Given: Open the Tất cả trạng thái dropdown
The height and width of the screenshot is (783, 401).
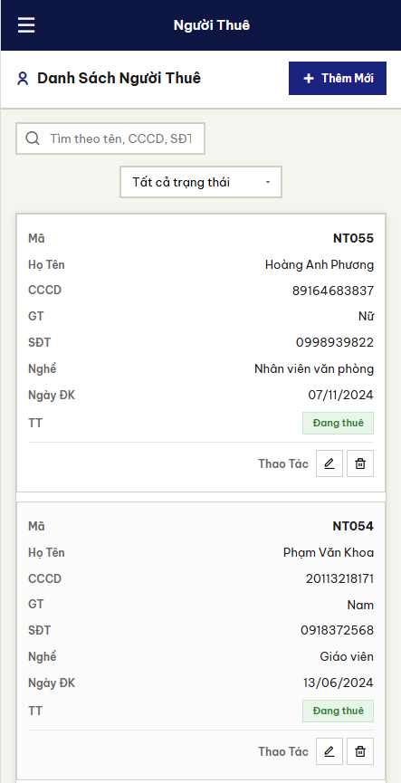Looking at the screenshot, I should click(x=201, y=182).
